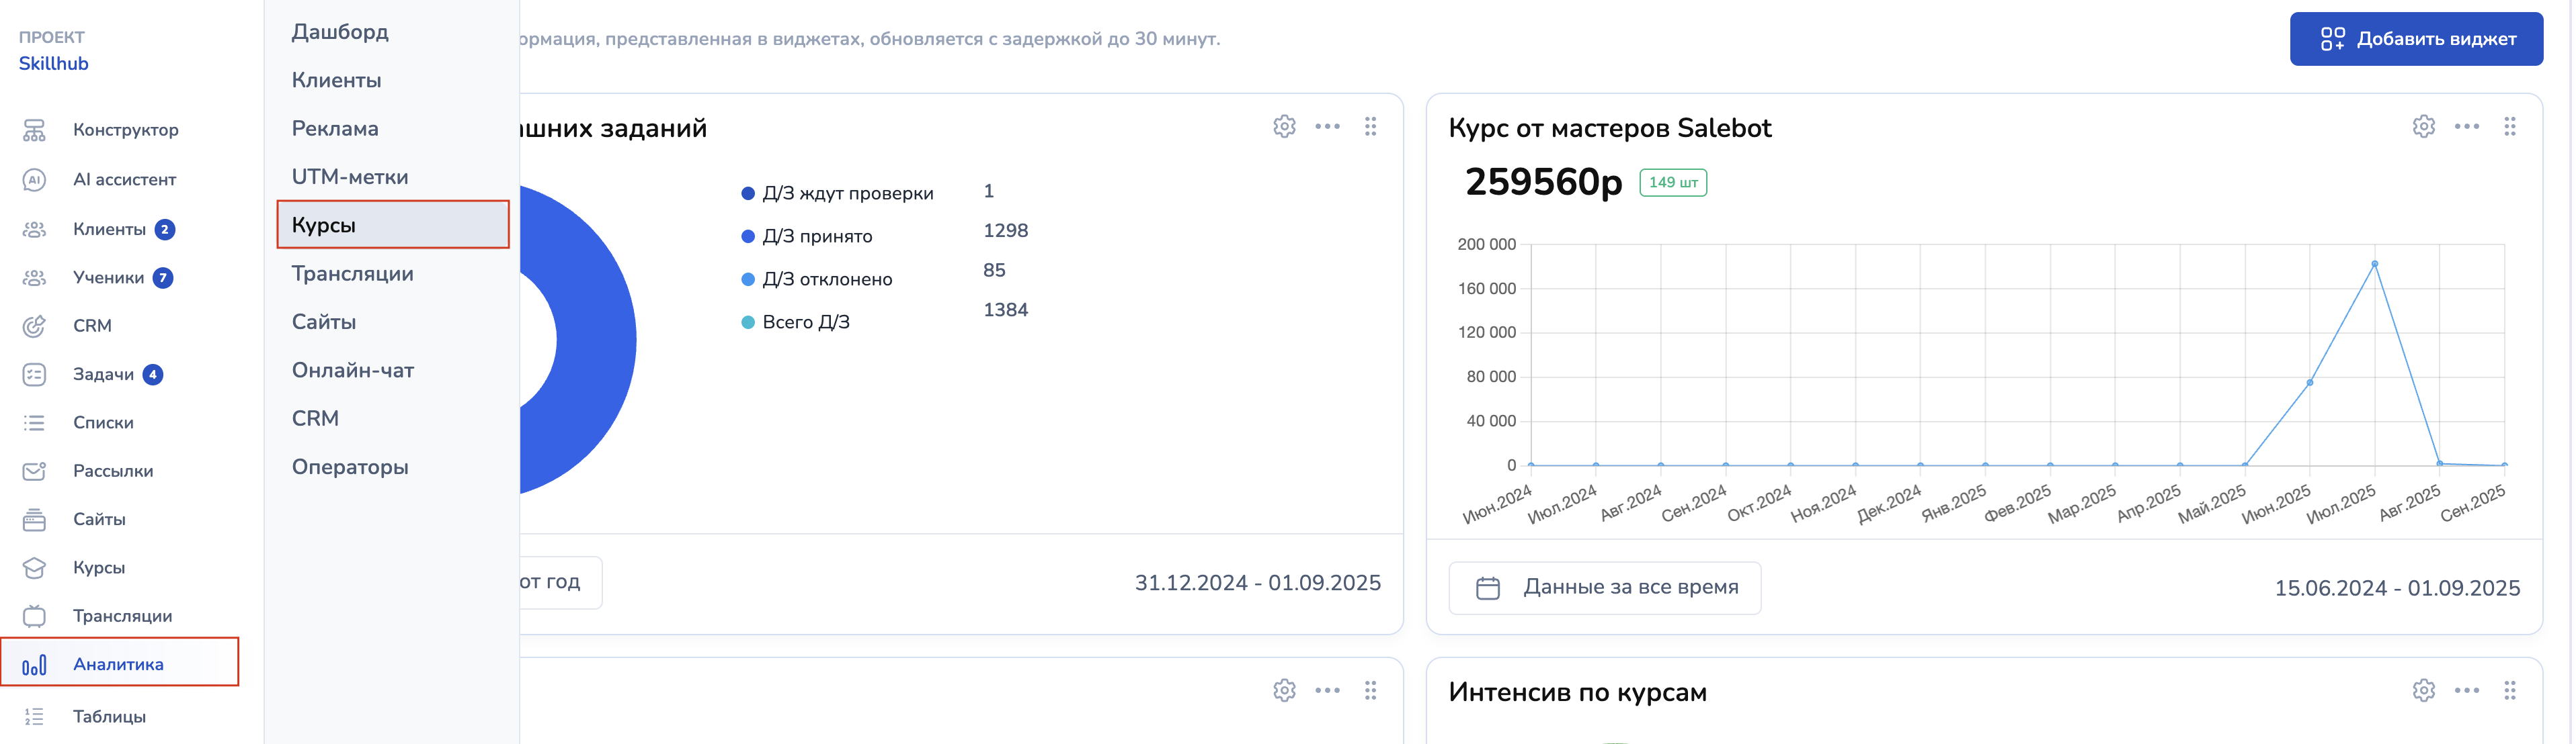The image size is (2576, 744).
Task: Open three-dot menu of homework widget
Action: click(x=1327, y=127)
